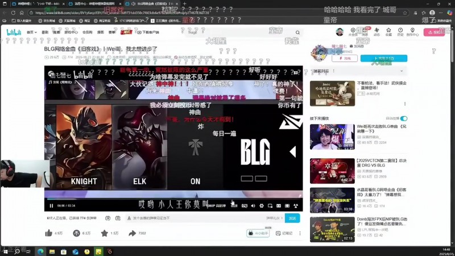The width and height of the screenshot is (455, 256).
Task: Pause the video with the pause button
Action: 51,206
